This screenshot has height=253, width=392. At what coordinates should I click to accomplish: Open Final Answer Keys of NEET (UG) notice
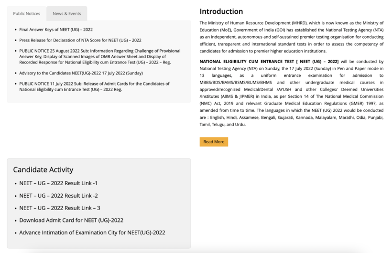click(x=56, y=30)
